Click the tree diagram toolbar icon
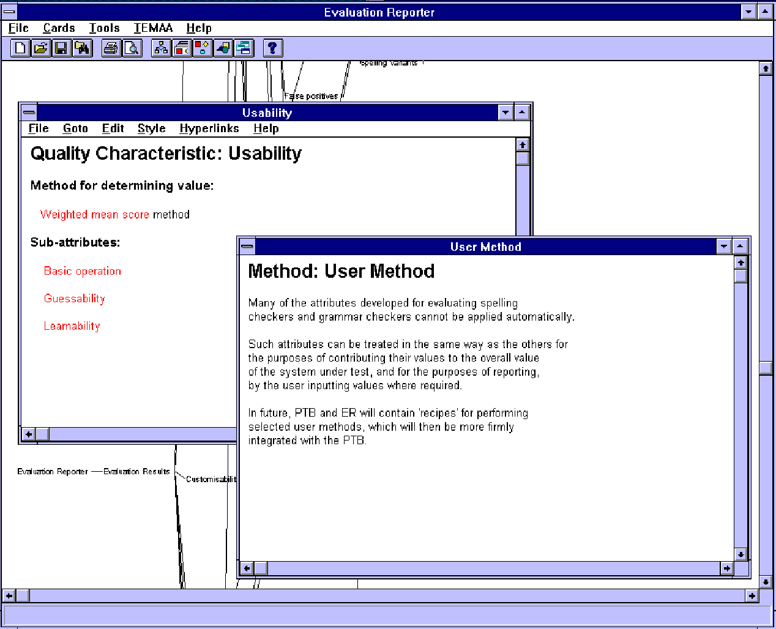776x629 pixels. click(161, 48)
